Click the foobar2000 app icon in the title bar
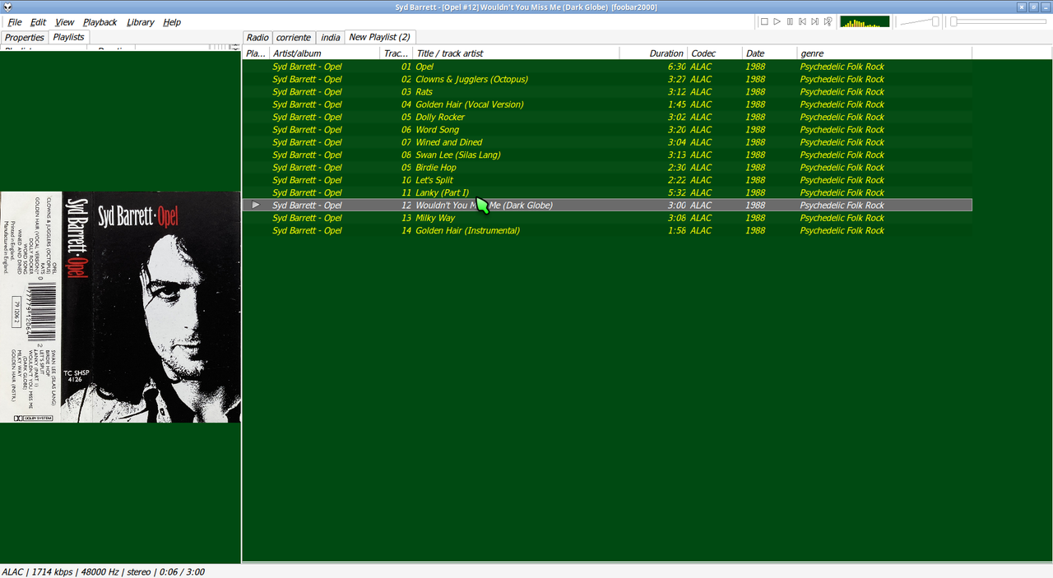The image size is (1053, 578). point(7,7)
